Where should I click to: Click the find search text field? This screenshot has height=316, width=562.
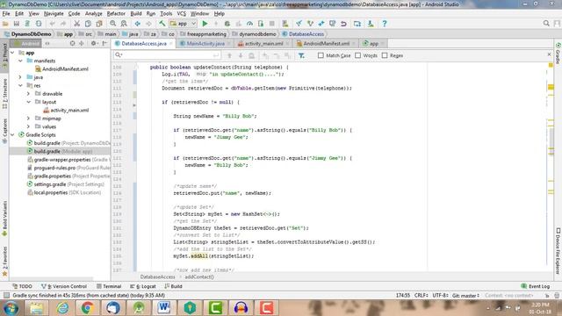point(167,55)
